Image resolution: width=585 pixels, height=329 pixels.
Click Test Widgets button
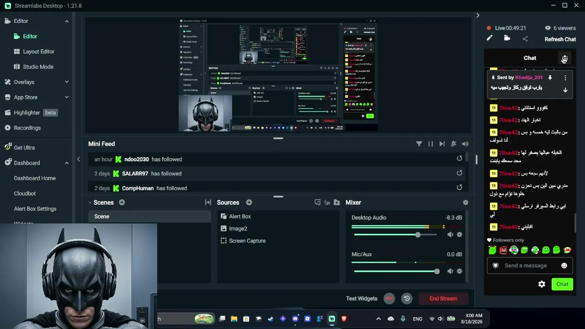coord(362,298)
